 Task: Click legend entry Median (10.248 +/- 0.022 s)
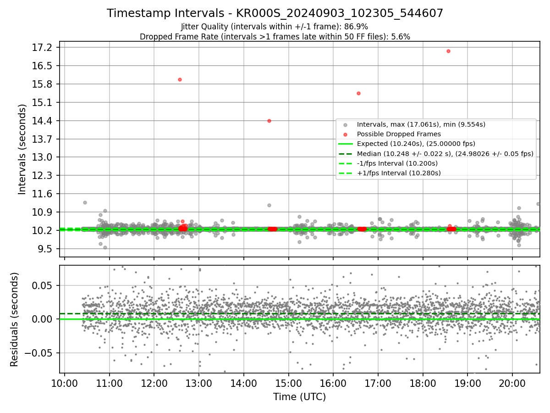coord(445,154)
